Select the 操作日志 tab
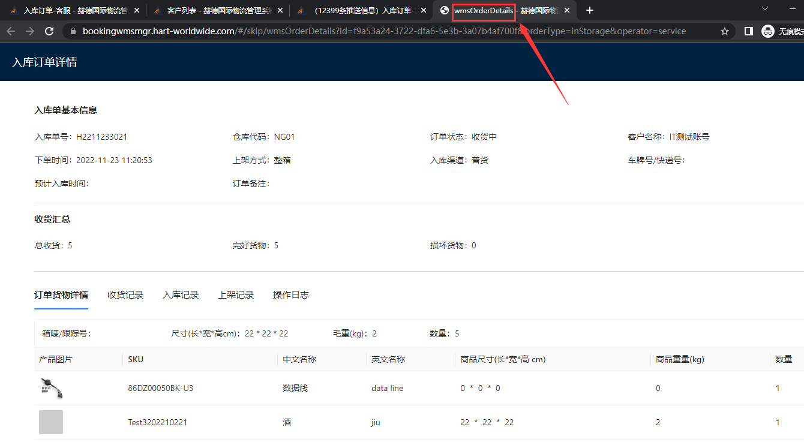This screenshot has width=804, height=445. 291,295
